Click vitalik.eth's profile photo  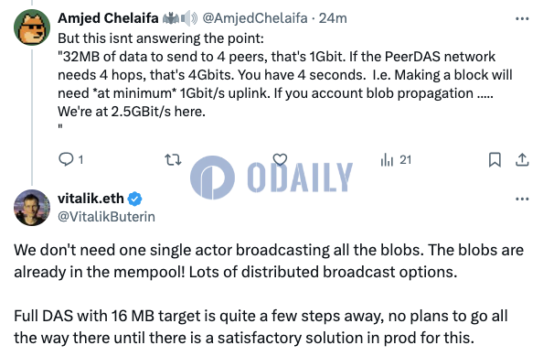pos(32,208)
